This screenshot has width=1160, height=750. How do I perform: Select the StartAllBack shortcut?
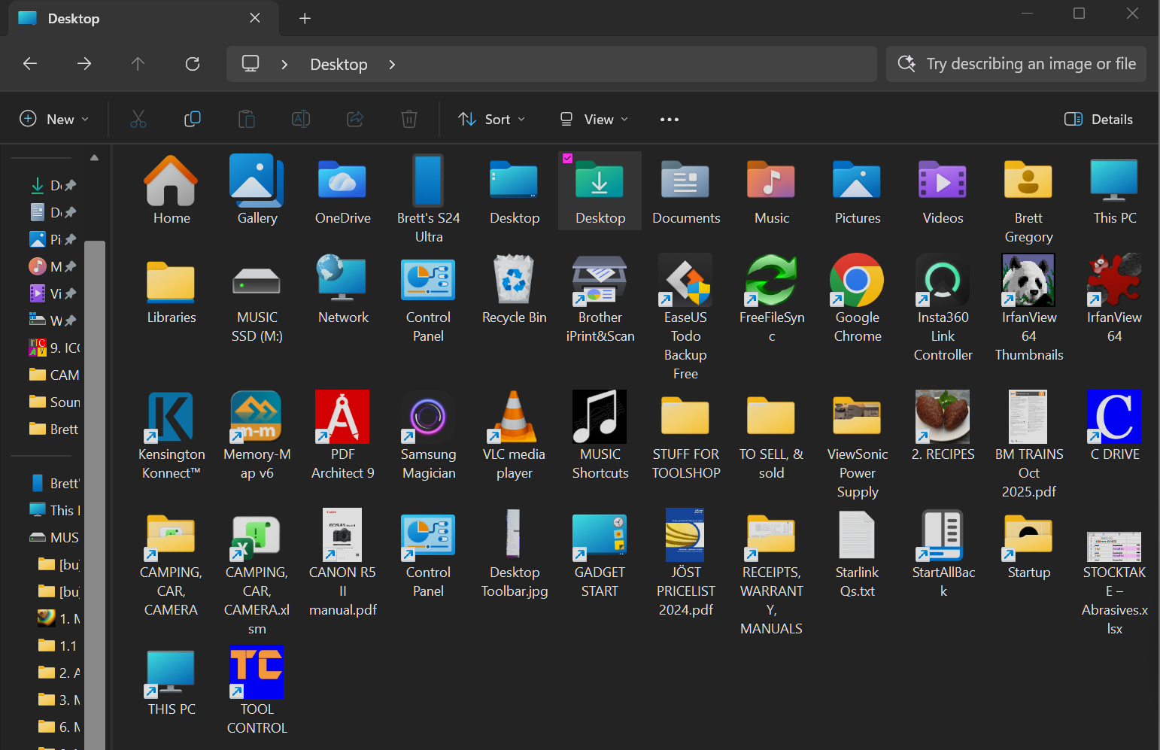(943, 536)
